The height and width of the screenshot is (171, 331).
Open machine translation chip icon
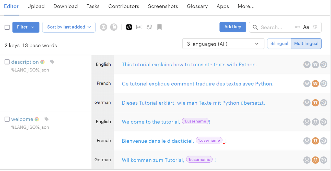coord(103,27)
